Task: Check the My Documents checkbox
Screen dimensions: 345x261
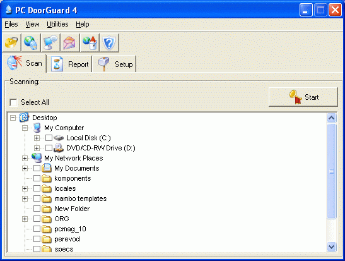Action: click(37, 168)
